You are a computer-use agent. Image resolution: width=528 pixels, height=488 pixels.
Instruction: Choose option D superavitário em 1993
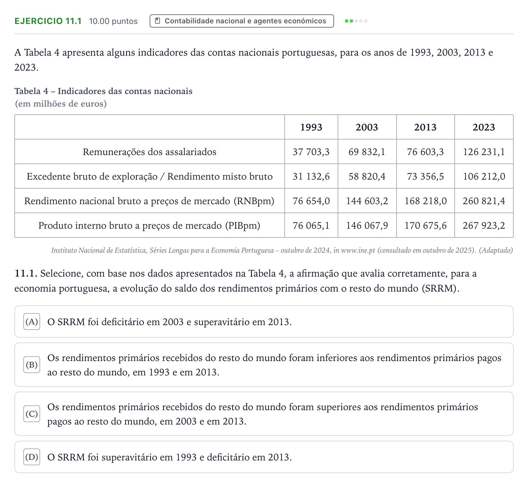pos(264,457)
